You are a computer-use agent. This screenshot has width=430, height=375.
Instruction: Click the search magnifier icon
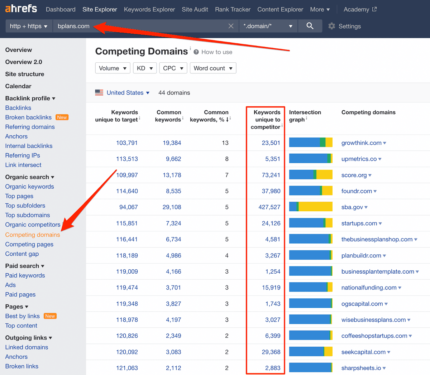[x=310, y=26]
